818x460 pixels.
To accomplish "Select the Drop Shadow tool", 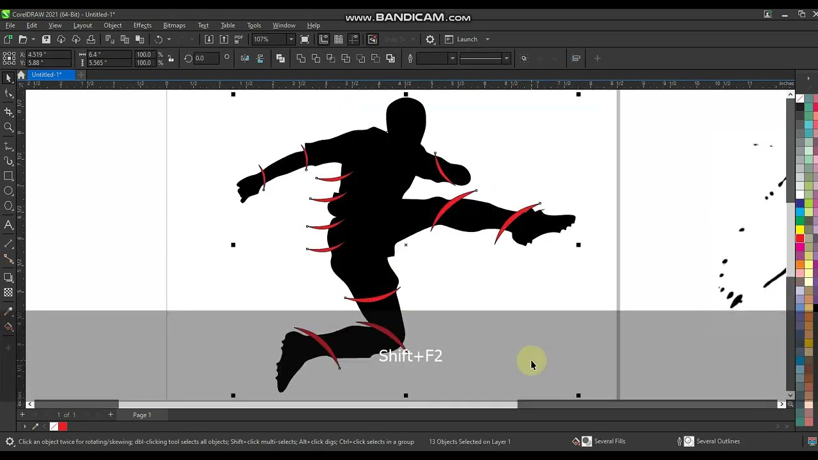I will click(x=8, y=277).
